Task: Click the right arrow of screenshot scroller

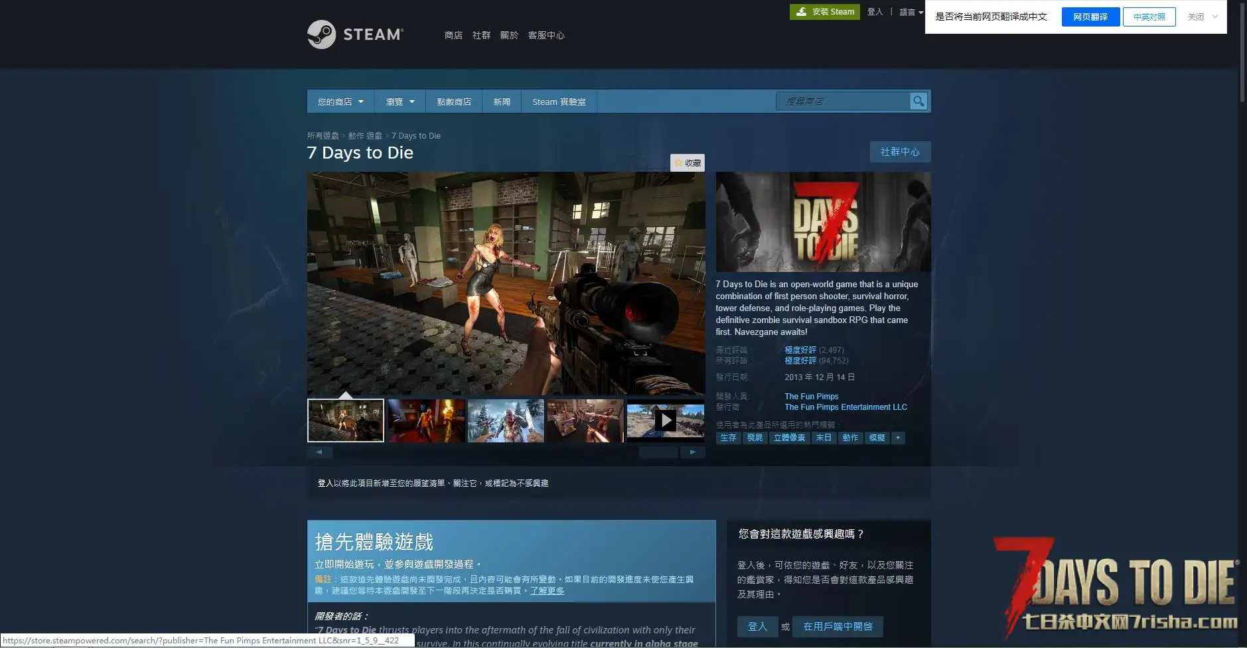Action: tap(692, 452)
